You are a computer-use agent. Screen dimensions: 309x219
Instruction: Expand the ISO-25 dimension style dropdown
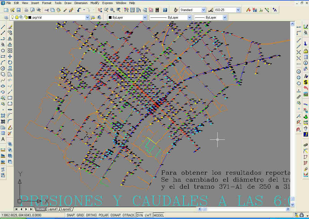238,10
